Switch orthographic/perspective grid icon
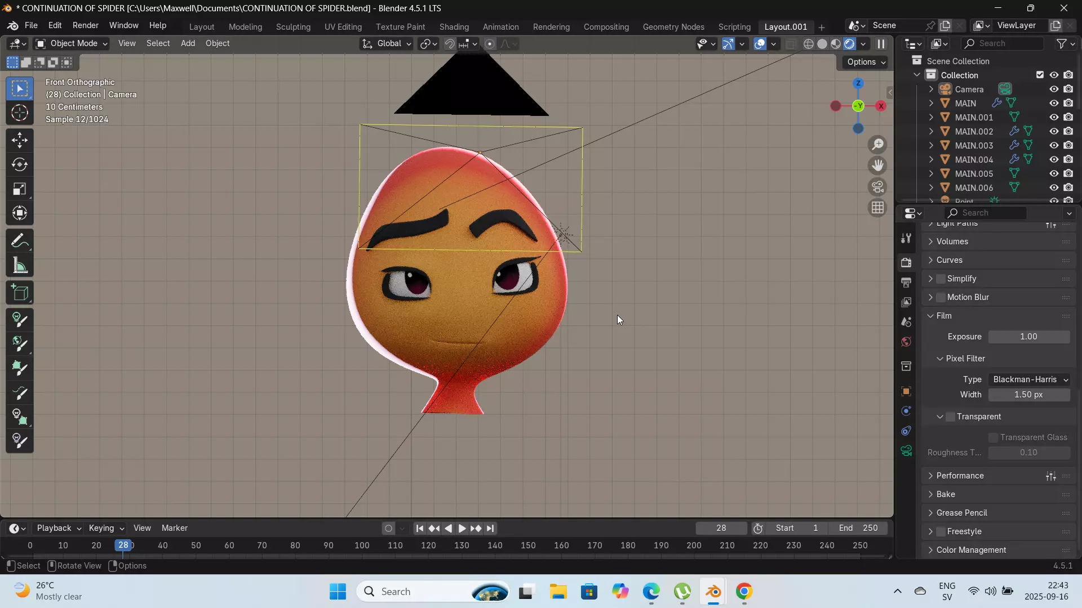The height and width of the screenshot is (608, 1082). coord(877,208)
